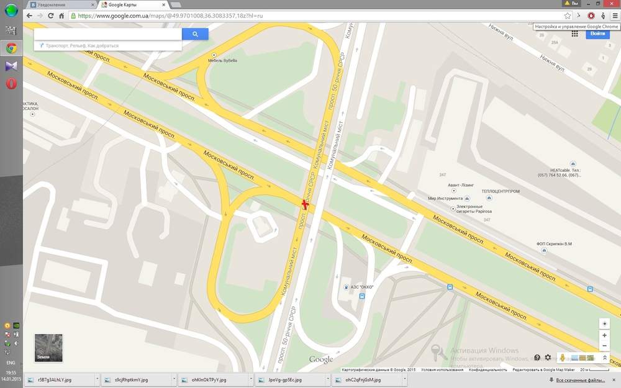This screenshot has width=621, height=388.
Task: Switch the ENG keyboard language indicator
Action: coord(11,363)
